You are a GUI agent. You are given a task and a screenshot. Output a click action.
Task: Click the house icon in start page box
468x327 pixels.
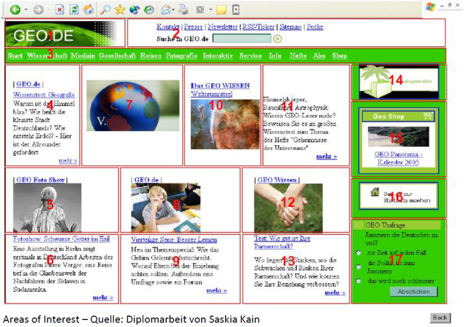[x=375, y=192]
